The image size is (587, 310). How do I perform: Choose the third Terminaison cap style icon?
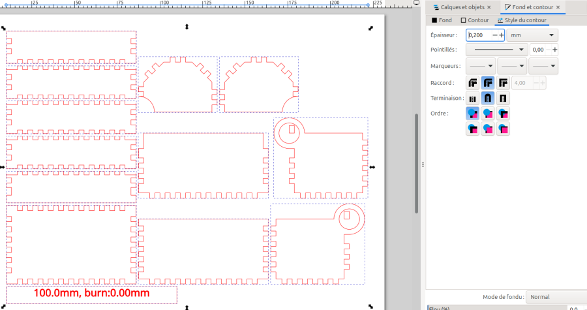[503, 98]
